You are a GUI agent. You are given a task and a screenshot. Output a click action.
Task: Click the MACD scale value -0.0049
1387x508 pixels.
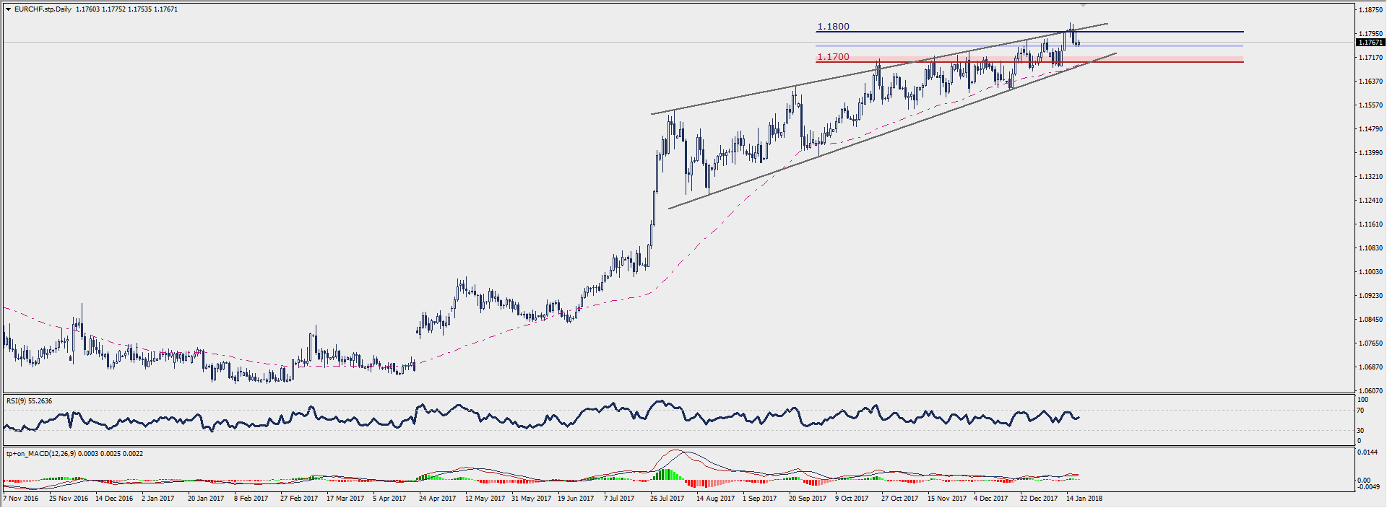(x=1367, y=487)
